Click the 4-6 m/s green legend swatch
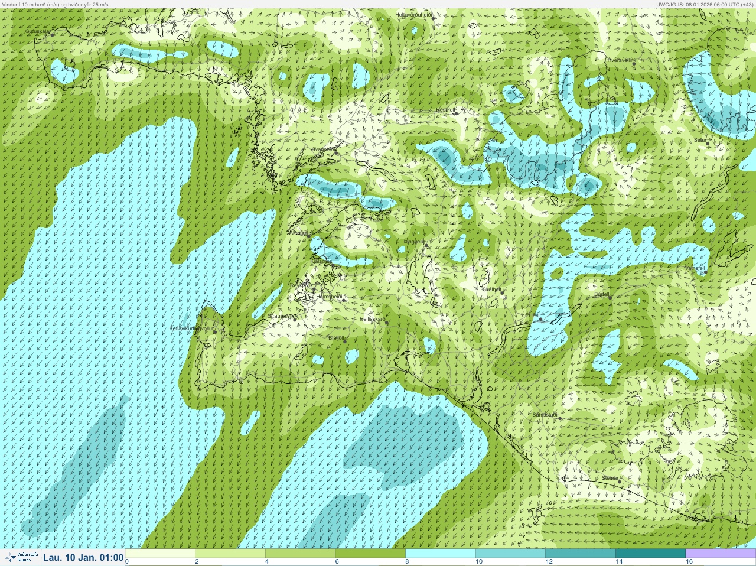 tap(300, 554)
